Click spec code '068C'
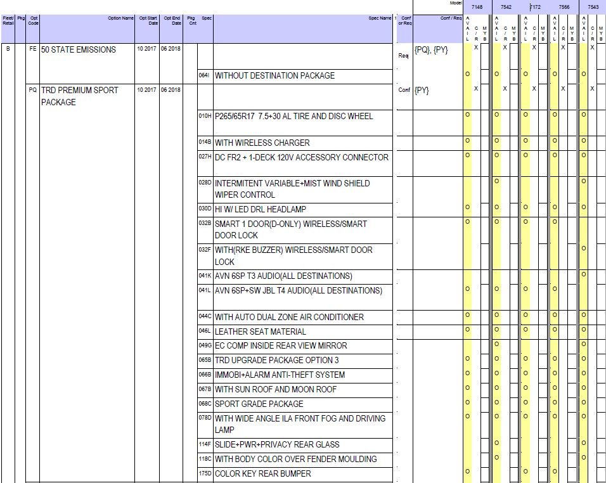This screenshot has width=606, height=483. pyautogui.click(x=205, y=403)
